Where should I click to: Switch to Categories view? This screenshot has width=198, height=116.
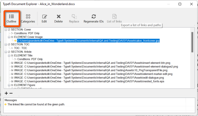pos(28,18)
